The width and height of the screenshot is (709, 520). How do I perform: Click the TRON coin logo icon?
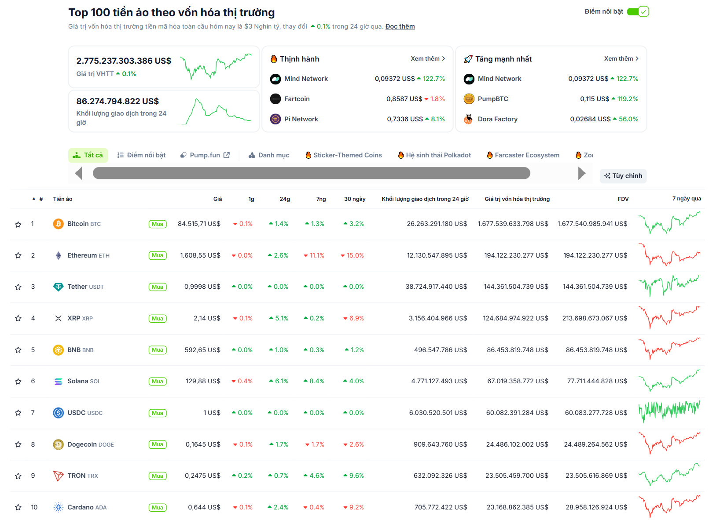(x=58, y=476)
